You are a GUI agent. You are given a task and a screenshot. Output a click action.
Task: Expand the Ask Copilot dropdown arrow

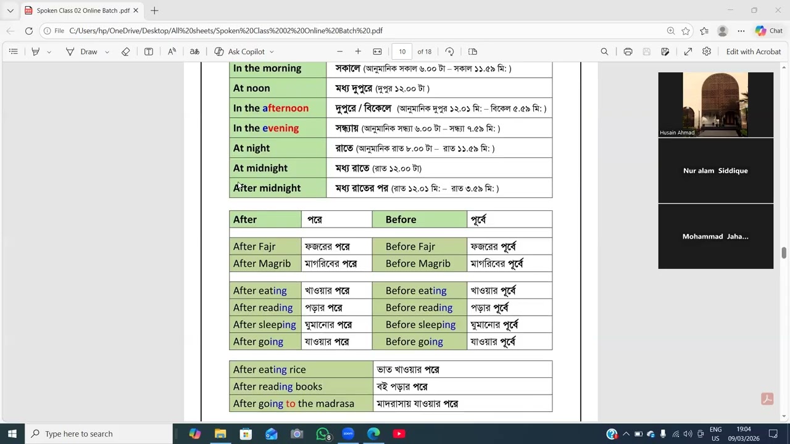(272, 52)
